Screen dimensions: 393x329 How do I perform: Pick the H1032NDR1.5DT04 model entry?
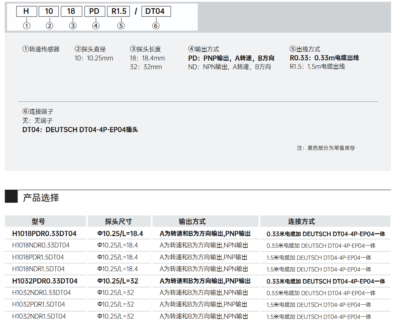(39, 316)
